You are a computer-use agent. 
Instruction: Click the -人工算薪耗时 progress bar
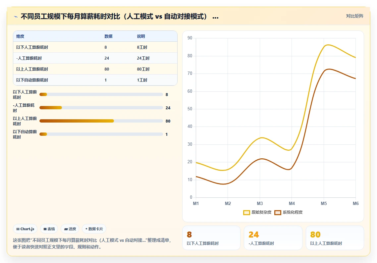click(101, 108)
